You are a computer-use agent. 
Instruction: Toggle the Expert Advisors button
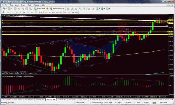(57, 9)
